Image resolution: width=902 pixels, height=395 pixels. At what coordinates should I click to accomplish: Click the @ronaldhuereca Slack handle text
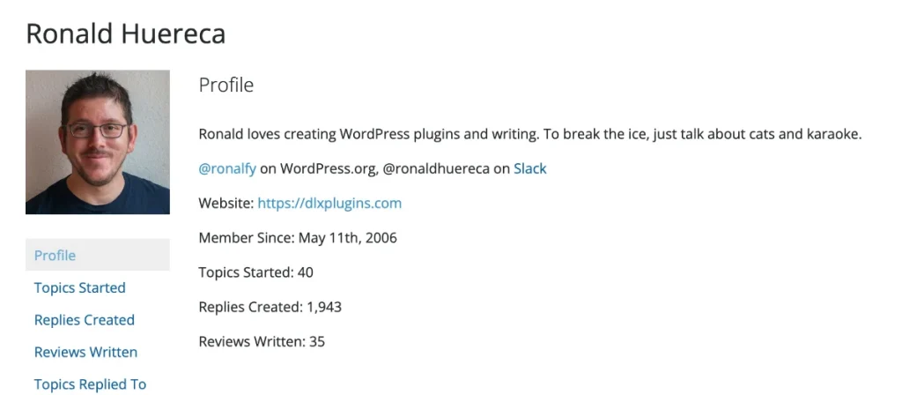point(436,168)
